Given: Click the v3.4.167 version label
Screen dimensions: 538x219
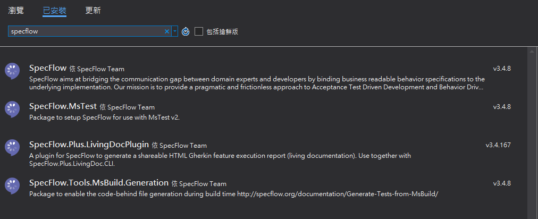Looking at the screenshot, I should (x=498, y=145).
